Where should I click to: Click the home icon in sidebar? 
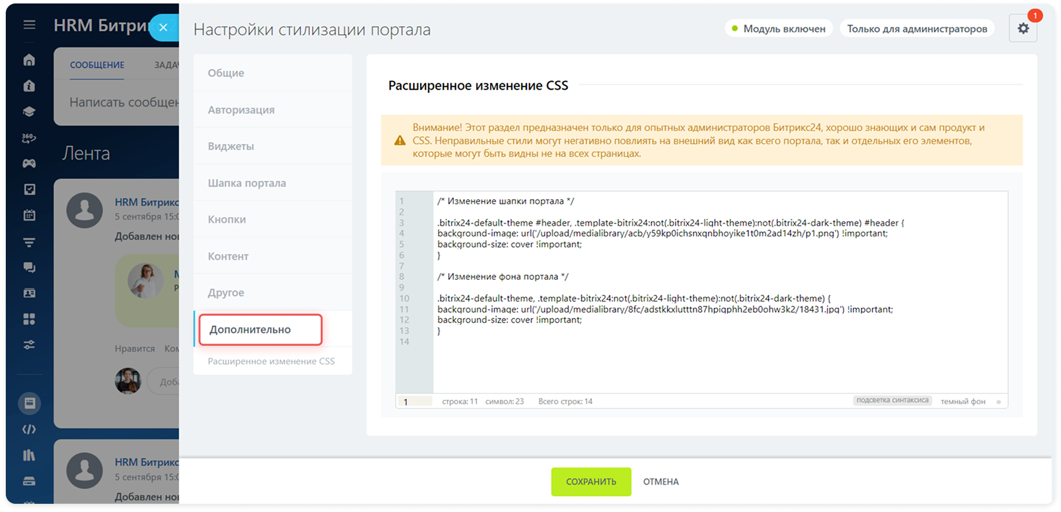(x=29, y=60)
